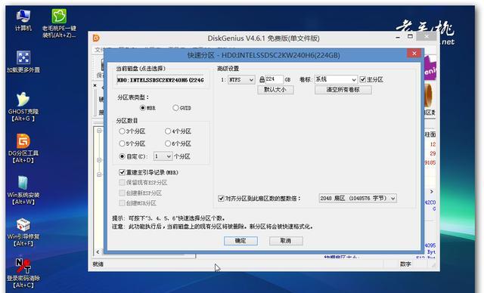Click the 取消 button
Viewport: 484px width, 293px height.
(286, 241)
